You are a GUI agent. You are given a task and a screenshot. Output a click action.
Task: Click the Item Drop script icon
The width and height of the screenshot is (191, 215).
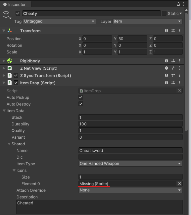[10, 83]
